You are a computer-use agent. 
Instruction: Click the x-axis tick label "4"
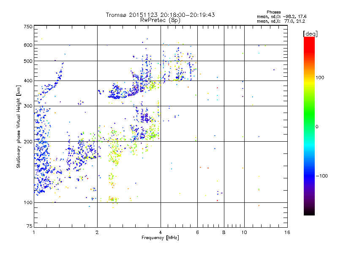coord(161,232)
